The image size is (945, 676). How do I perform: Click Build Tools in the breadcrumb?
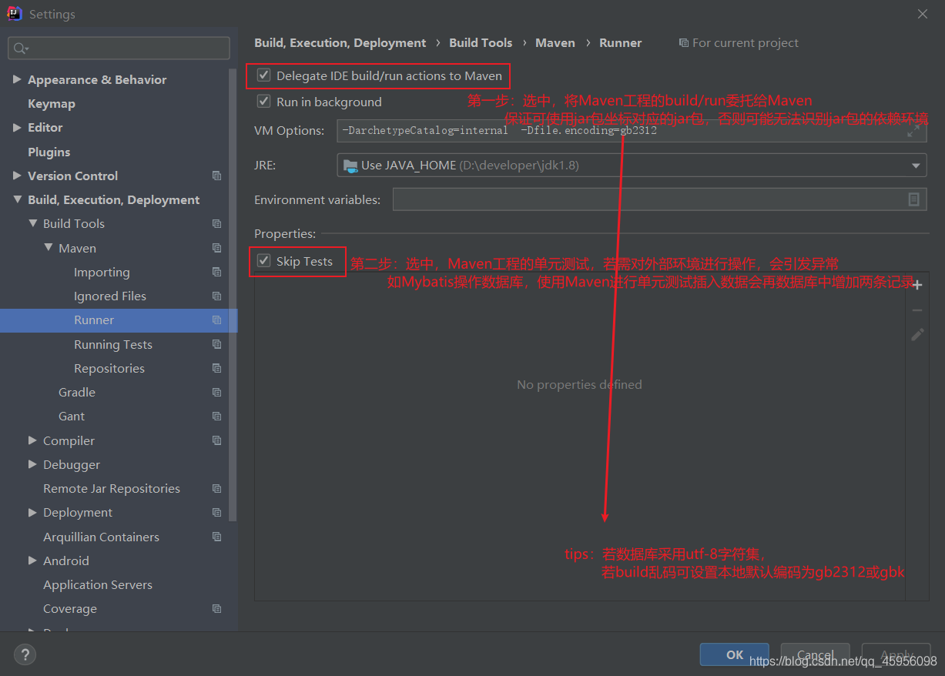pos(481,43)
